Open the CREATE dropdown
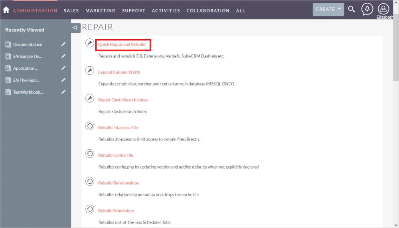 tap(328, 10)
